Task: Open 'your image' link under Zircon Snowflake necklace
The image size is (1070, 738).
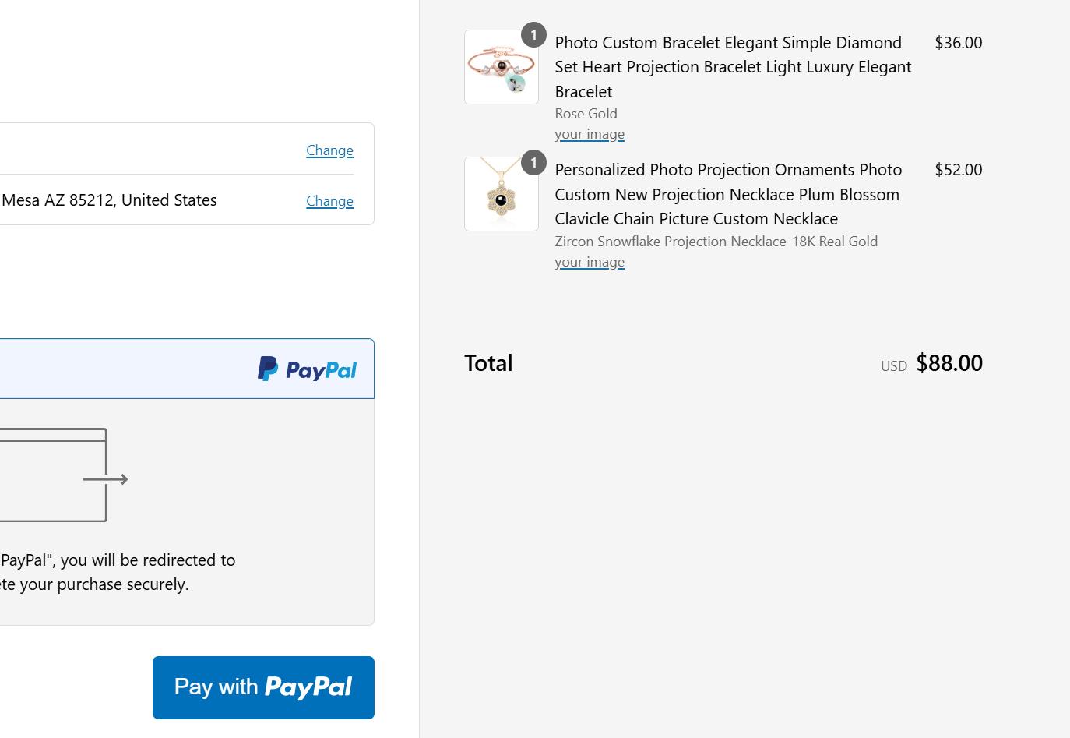Action: [x=590, y=262]
